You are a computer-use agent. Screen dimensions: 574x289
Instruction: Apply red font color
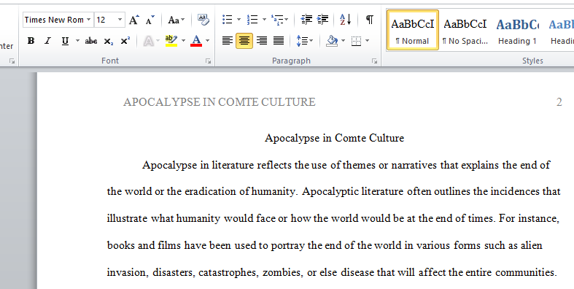(x=196, y=41)
